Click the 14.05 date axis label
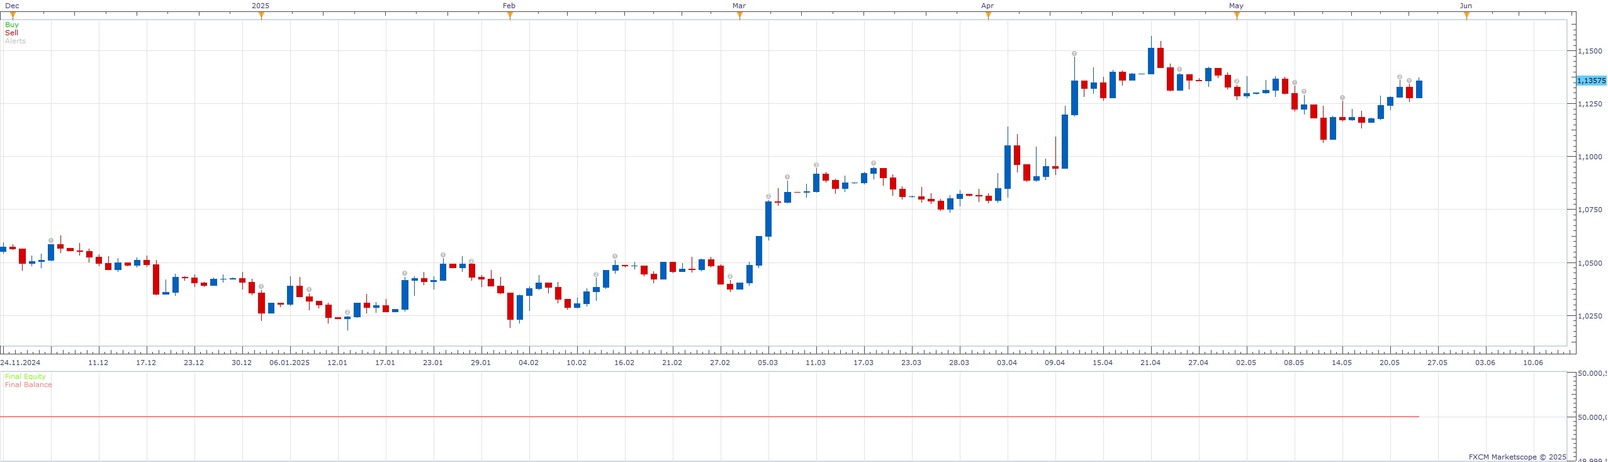The height and width of the screenshot is (462, 1608). tap(1342, 363)
